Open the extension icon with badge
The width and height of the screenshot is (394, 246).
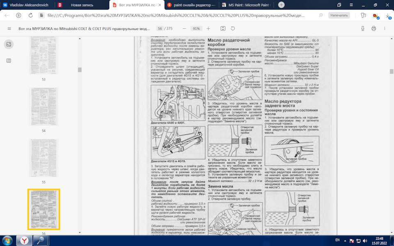[x=376, y=16]
